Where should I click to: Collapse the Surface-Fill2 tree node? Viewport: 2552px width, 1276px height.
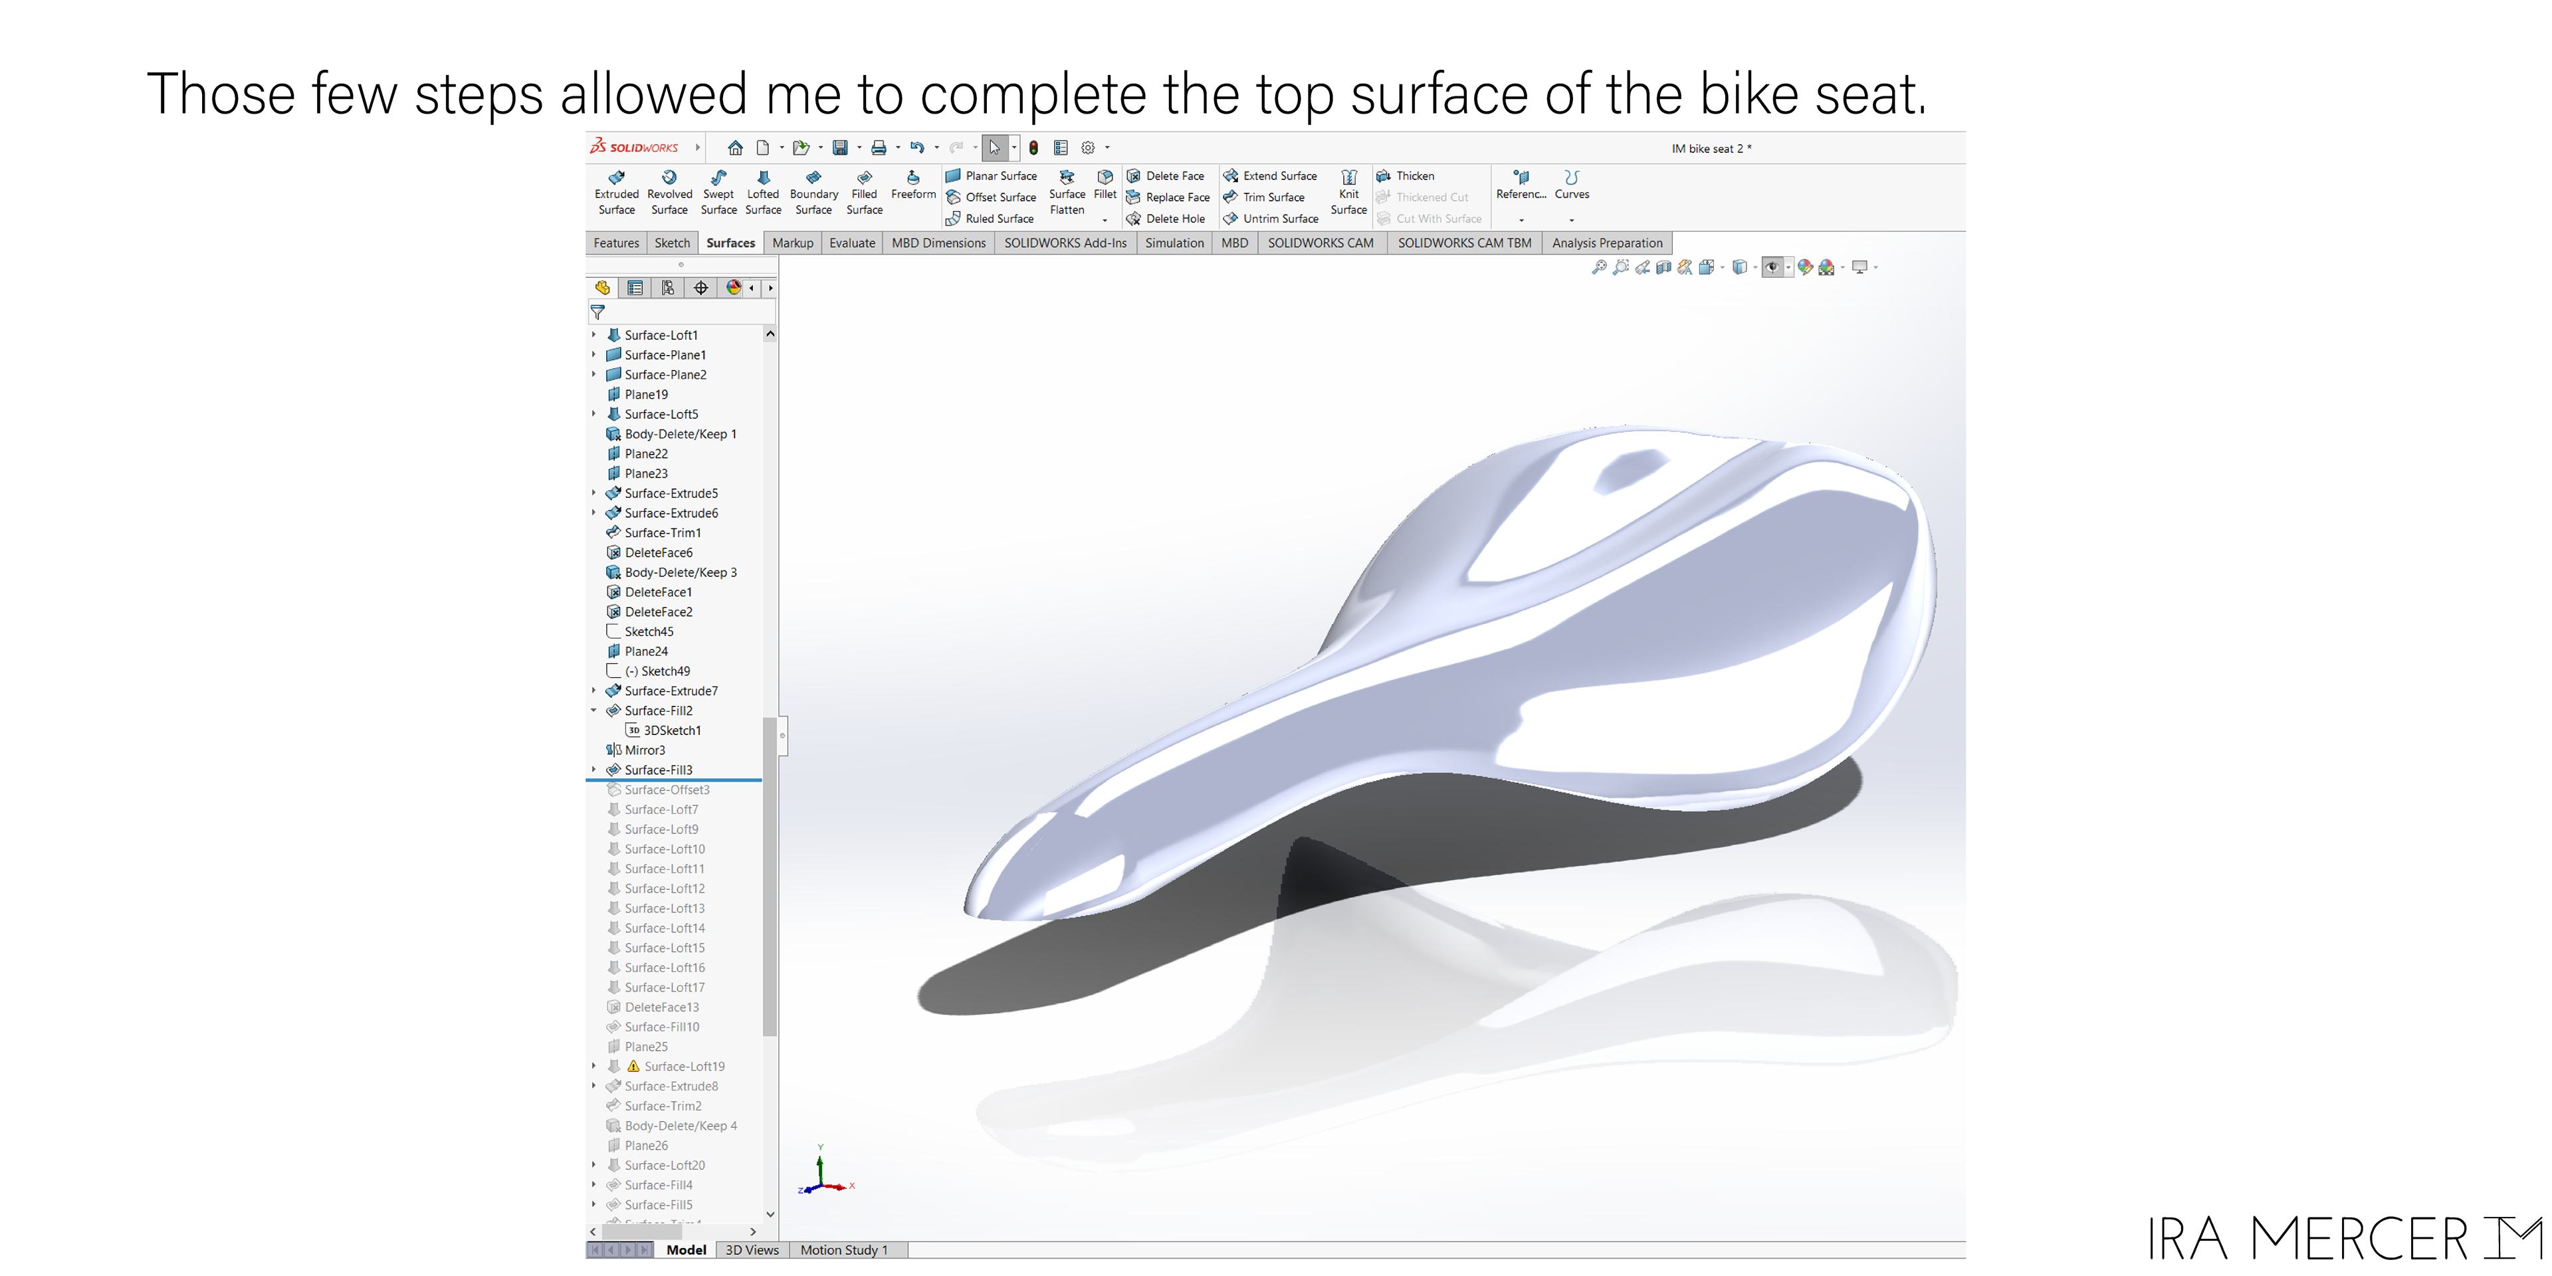(594, 710)
